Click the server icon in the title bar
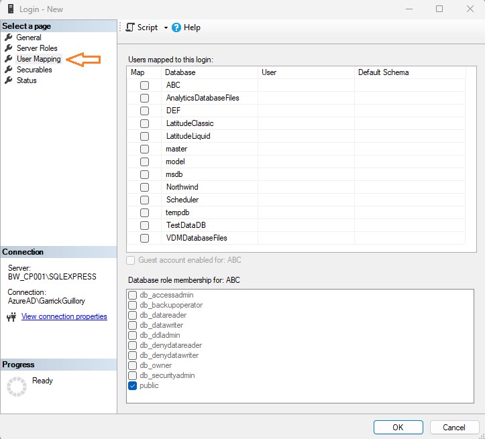 11,9
